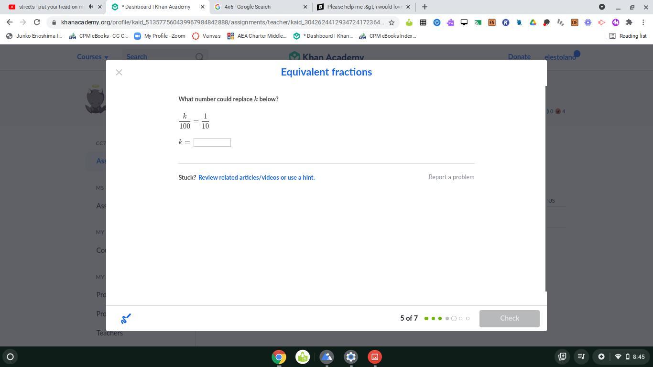Switch to the 4x6 Google Search tab
The height and width of the screenshot is (367, 653).
pyautogui.click(x=261, y=7)
